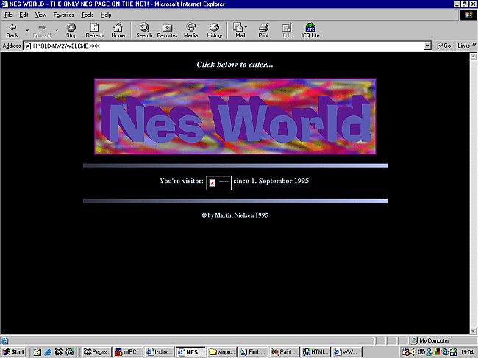Show the Favorites sidebar
Image resolution: width=478 pixels, height=358 pixels.
[x=167, y=30]
